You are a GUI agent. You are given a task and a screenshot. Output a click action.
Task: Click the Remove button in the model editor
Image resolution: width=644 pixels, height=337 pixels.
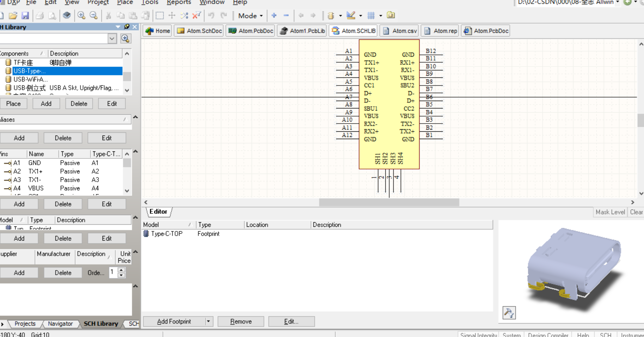(241, 321)
